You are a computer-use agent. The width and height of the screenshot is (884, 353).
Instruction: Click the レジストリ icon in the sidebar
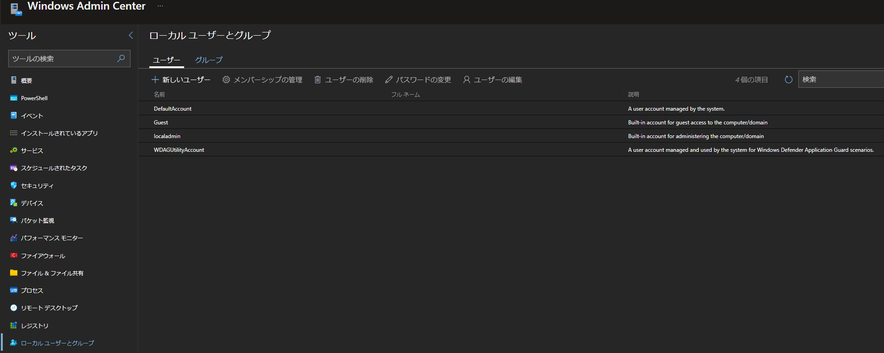[14, 325]
